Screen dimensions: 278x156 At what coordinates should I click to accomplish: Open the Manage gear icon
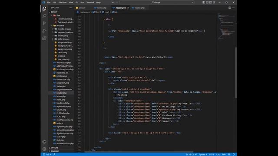[x=44, y=149]
